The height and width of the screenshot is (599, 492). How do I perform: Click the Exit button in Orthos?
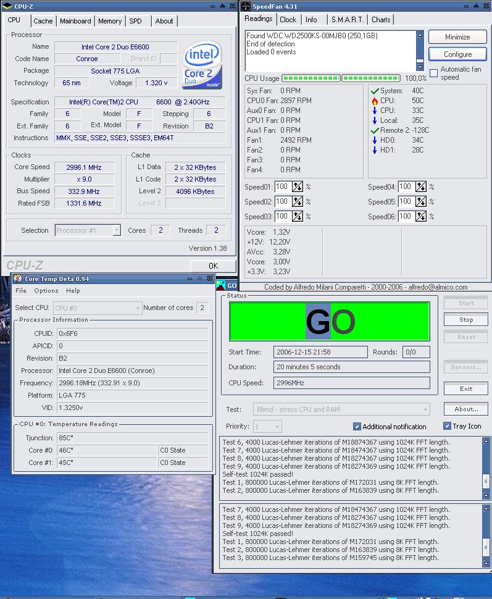click(466, 389)
